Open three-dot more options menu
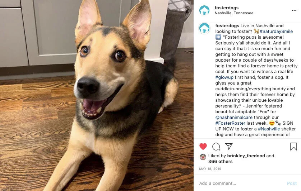 point(294,10)
